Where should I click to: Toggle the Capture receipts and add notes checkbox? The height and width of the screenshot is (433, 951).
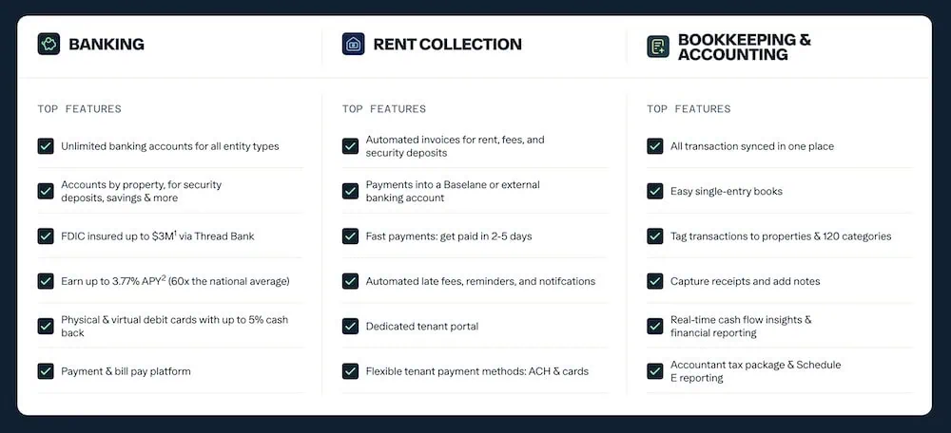click(654, 281)
